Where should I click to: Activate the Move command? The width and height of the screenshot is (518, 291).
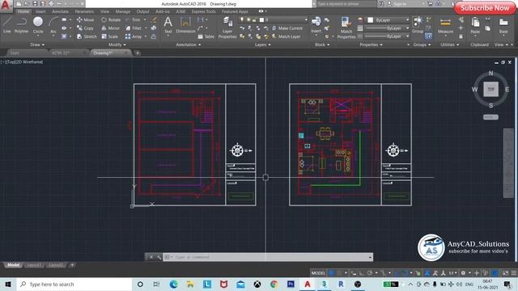(85, 19)
